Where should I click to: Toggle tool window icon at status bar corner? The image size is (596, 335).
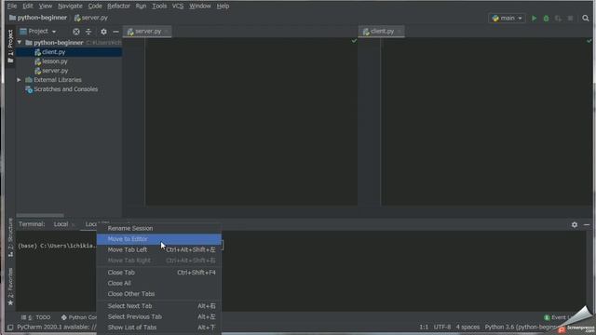point(10,327)
